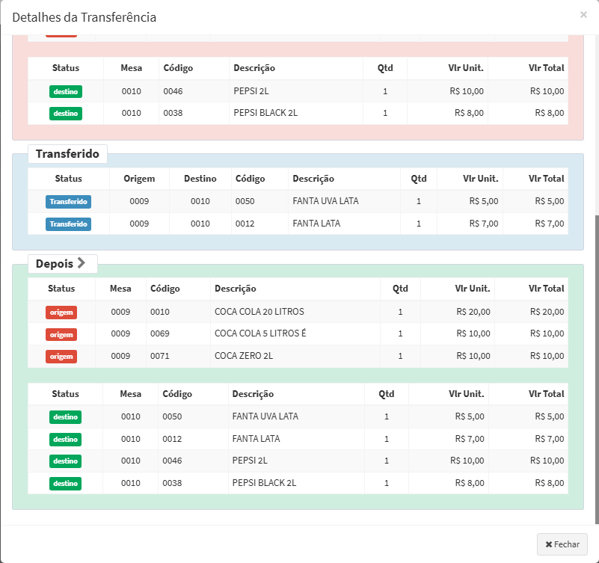Click the Depois section title
The height and width of the screenshot is (563, 599).
(55, 263)
